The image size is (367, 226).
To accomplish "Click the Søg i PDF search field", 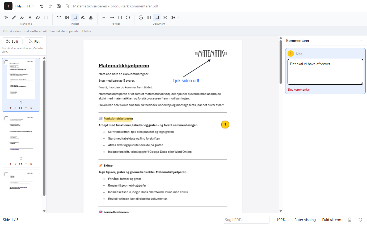I will (246, 220).
